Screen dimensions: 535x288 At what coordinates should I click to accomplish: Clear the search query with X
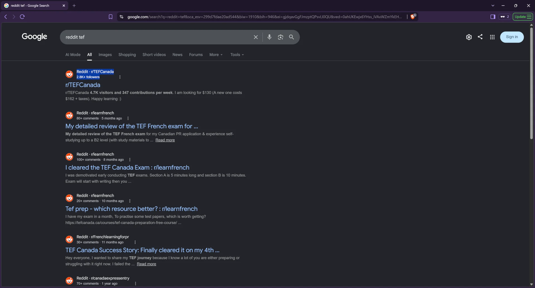[x=256, y=37]
